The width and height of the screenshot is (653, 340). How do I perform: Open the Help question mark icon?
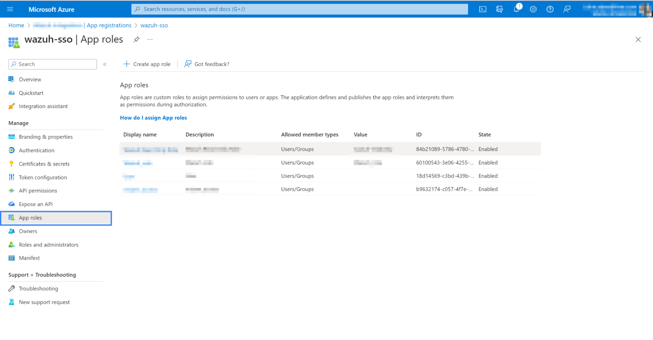(550, 9)
